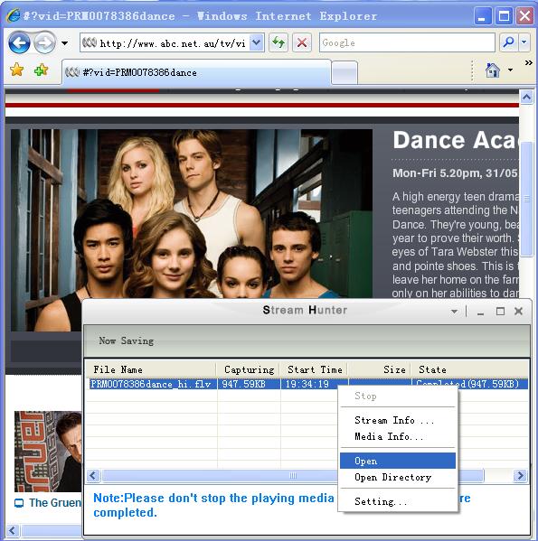Click the Dance Academy heading
Image resolution: width=538 pixels, height=541 pixels.
(x=456, y=140)
